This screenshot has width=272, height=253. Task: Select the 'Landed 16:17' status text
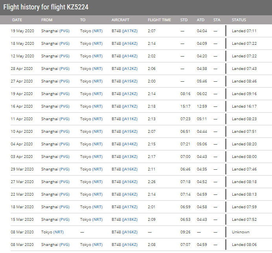pos(244,106)
